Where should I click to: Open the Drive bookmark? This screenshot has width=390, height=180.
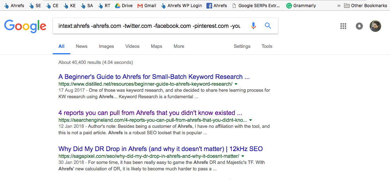[x=124, y=6]
